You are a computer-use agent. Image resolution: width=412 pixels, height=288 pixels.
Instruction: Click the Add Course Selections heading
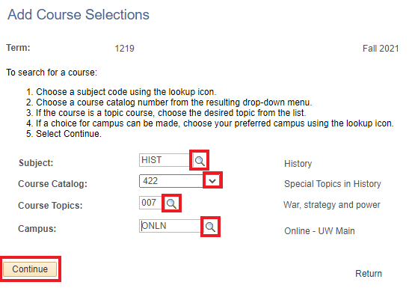click(x=79, y=14)
